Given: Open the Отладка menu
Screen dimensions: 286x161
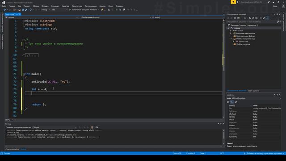Looking at the screenshot, I should pos(45,6).
